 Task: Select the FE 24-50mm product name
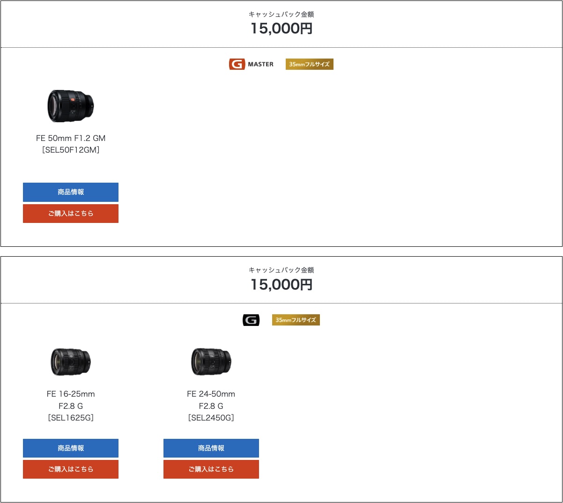pyautogui.click(x=211, y=400)
